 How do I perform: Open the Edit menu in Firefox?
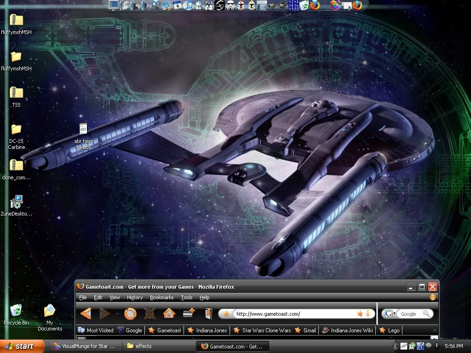[x=98, y=297]
